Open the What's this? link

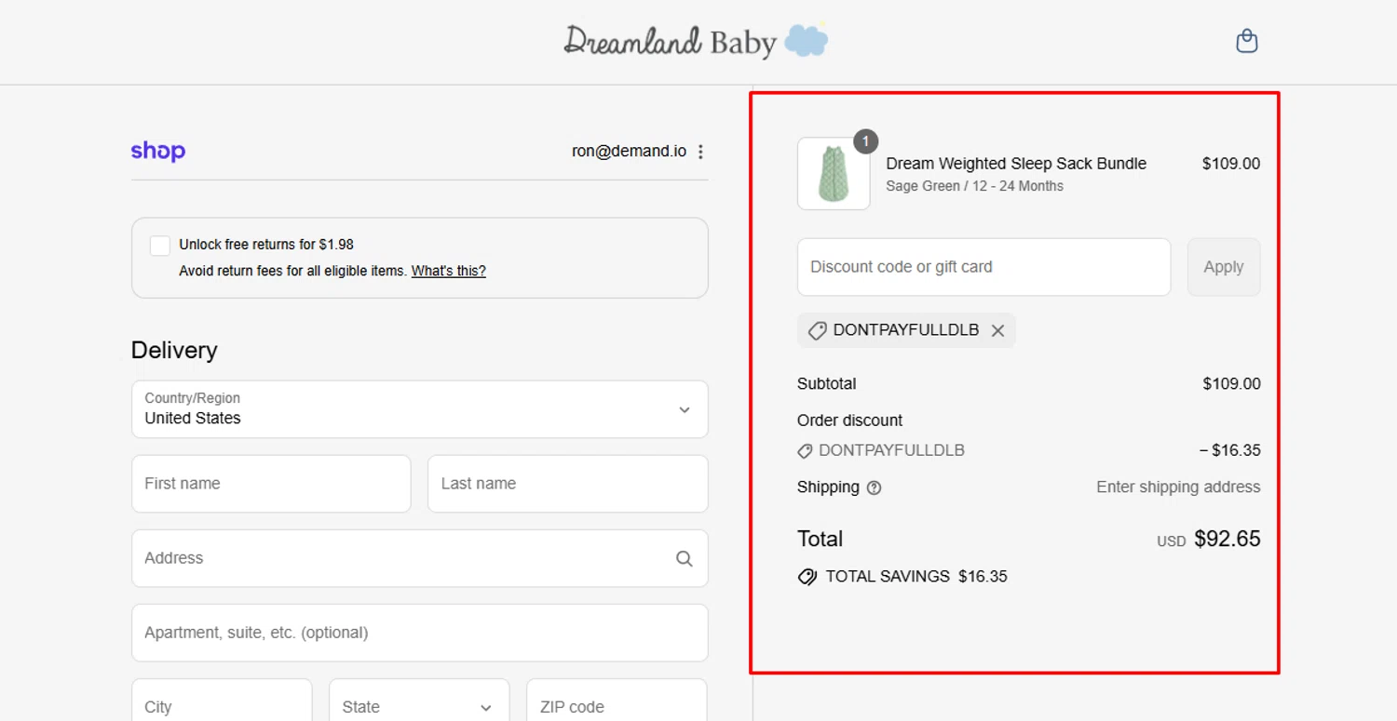tap(449, 271)
